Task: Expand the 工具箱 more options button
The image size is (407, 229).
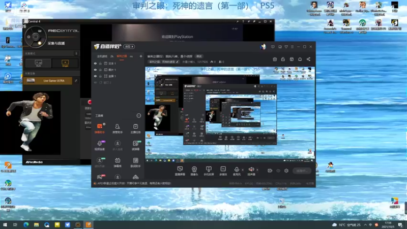Action: click(x=139, y=116)
